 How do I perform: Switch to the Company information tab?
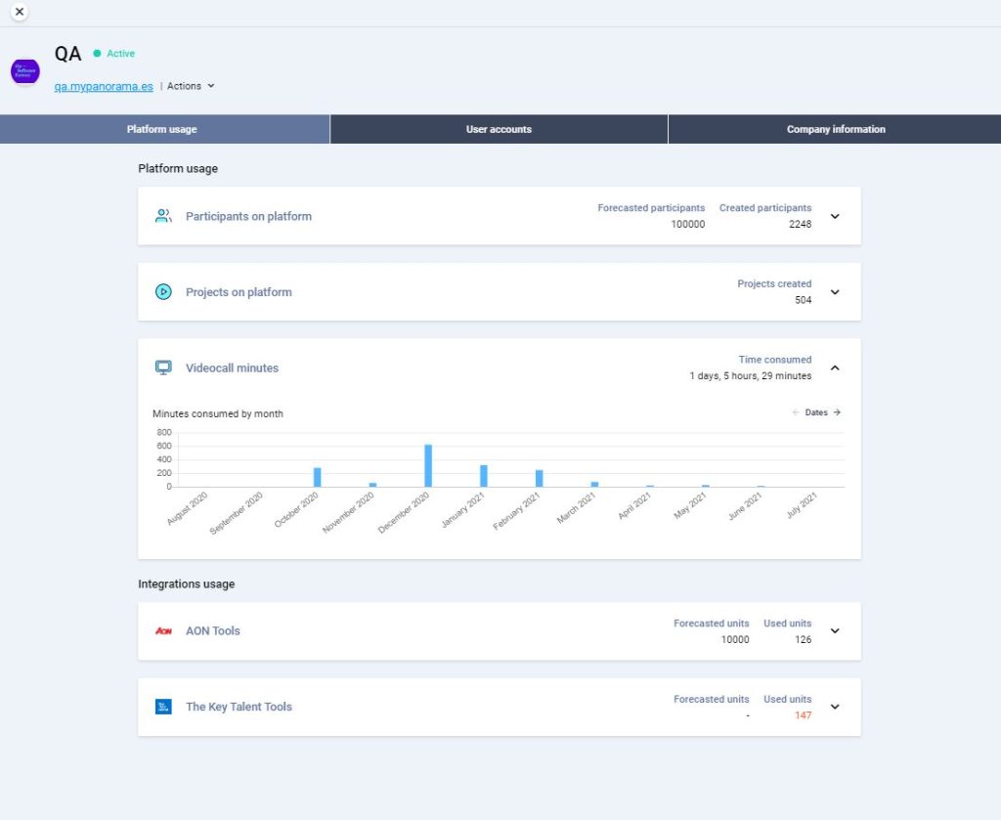(x=836, y=129)
